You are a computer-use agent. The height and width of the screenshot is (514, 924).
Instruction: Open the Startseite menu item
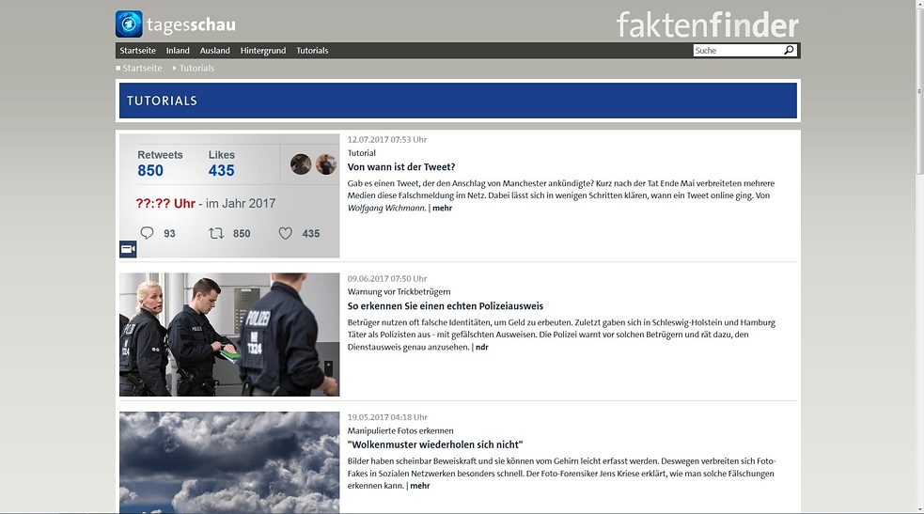click(x=138, y=51)
